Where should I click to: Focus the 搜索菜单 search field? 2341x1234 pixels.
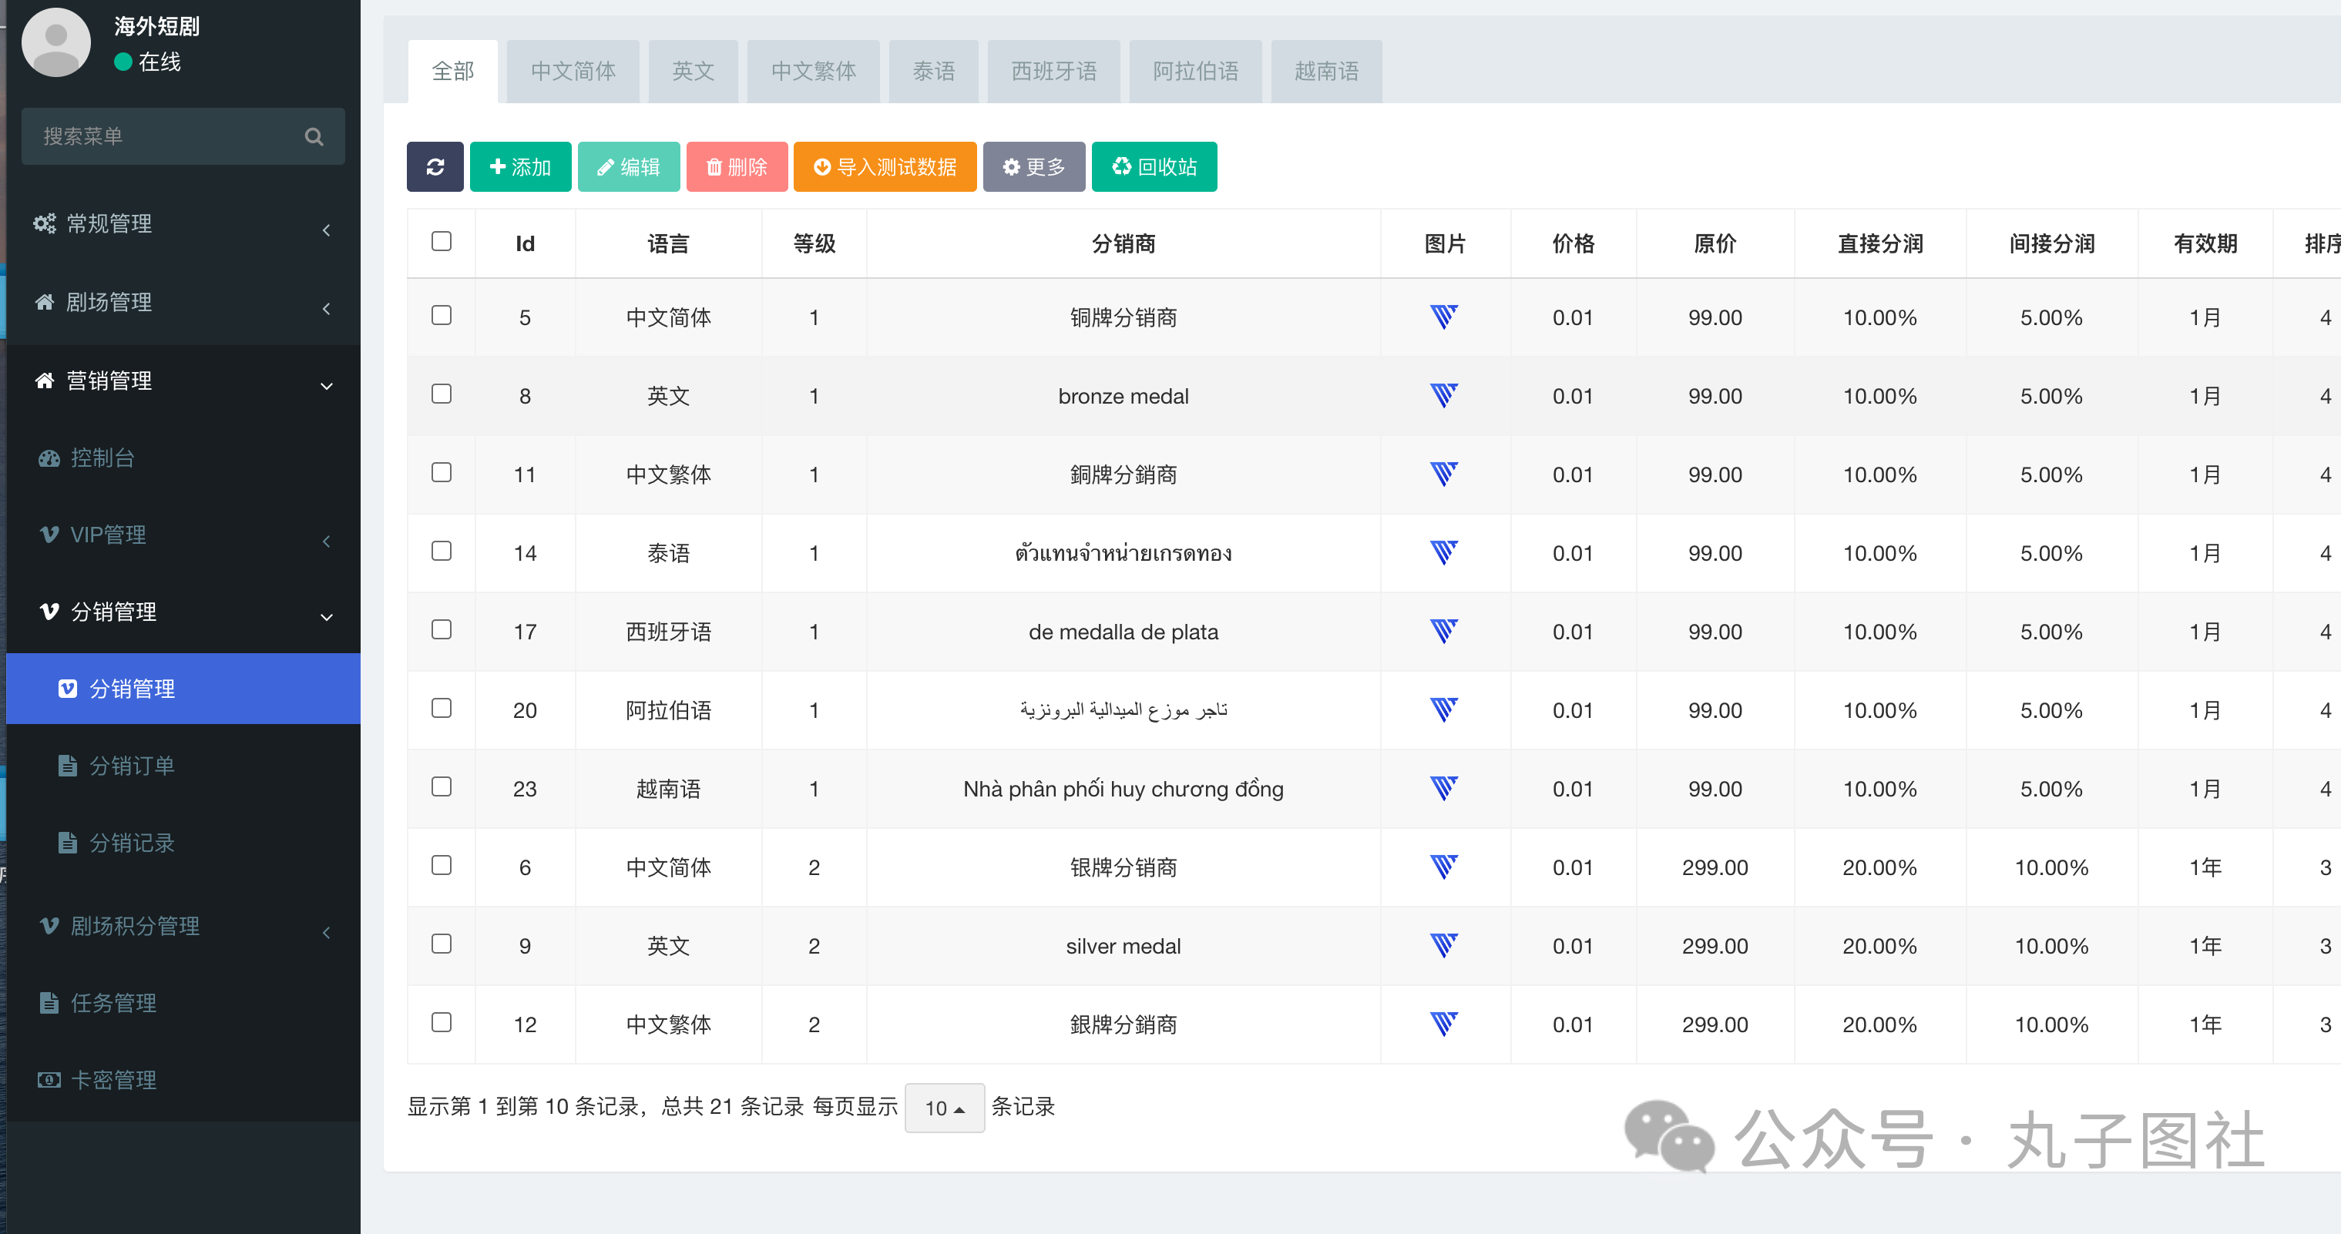click(x=183, y=136)
